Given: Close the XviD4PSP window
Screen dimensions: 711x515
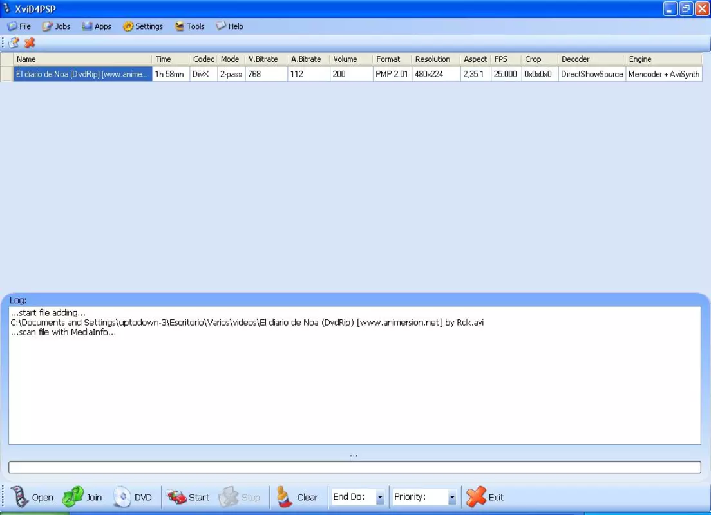Looking at the screenshot, I should 702,8.
